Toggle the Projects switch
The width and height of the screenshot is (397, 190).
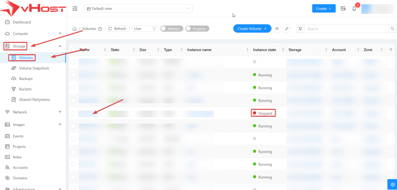(197, 29)
